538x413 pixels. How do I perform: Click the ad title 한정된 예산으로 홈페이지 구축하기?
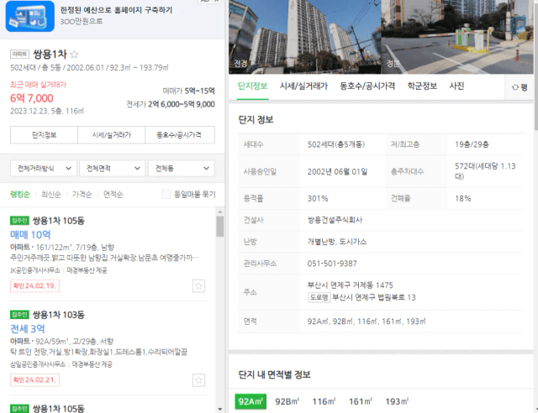[x=116, y=10]
